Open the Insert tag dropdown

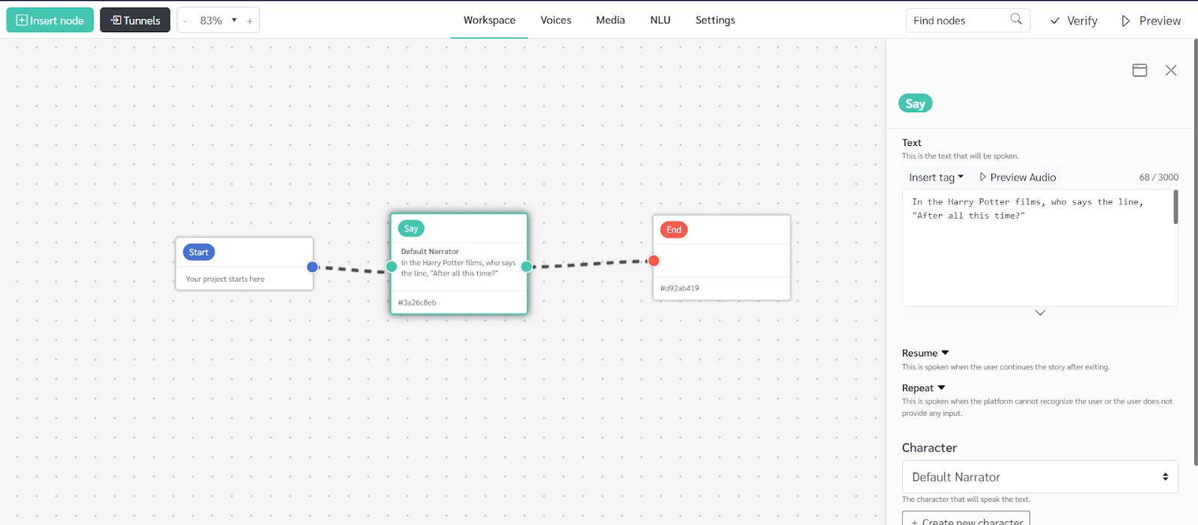click(x=936, y=177)
